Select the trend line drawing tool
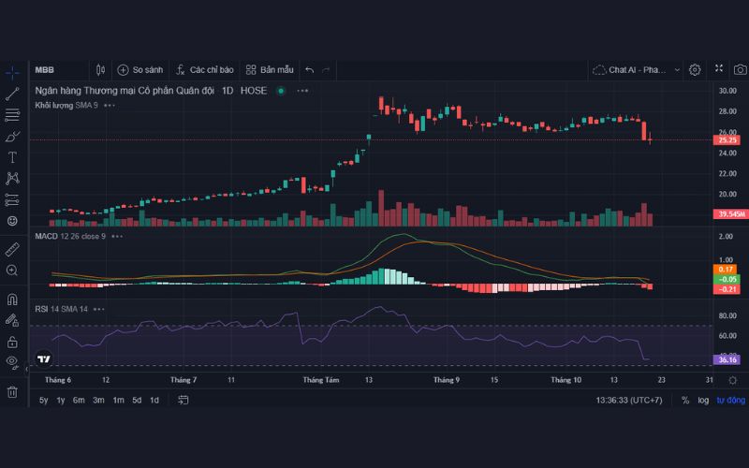Screen dimensions: 749x468 [12, 94]
